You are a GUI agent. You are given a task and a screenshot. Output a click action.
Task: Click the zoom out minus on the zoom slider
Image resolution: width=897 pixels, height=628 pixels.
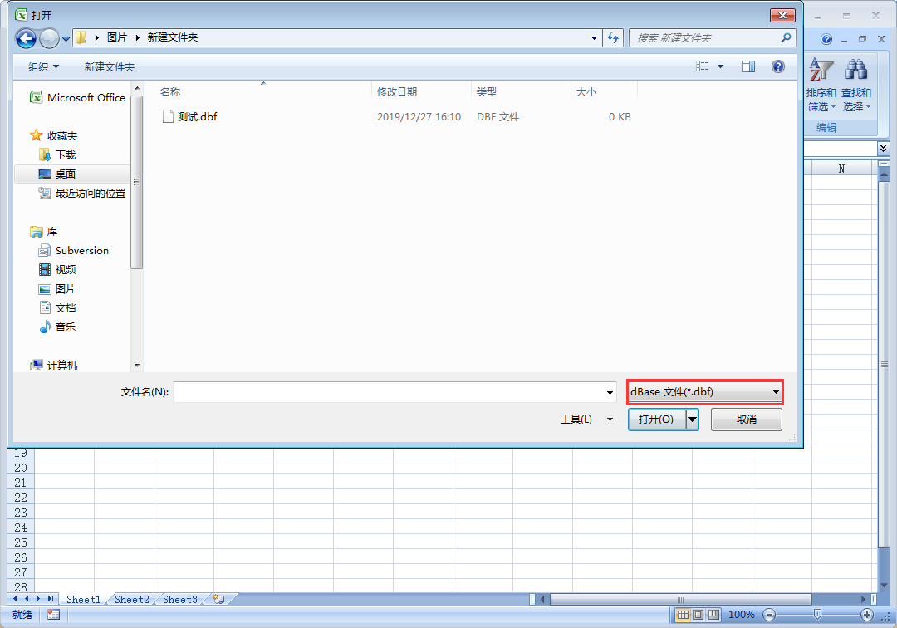click(x=768, y=615)
